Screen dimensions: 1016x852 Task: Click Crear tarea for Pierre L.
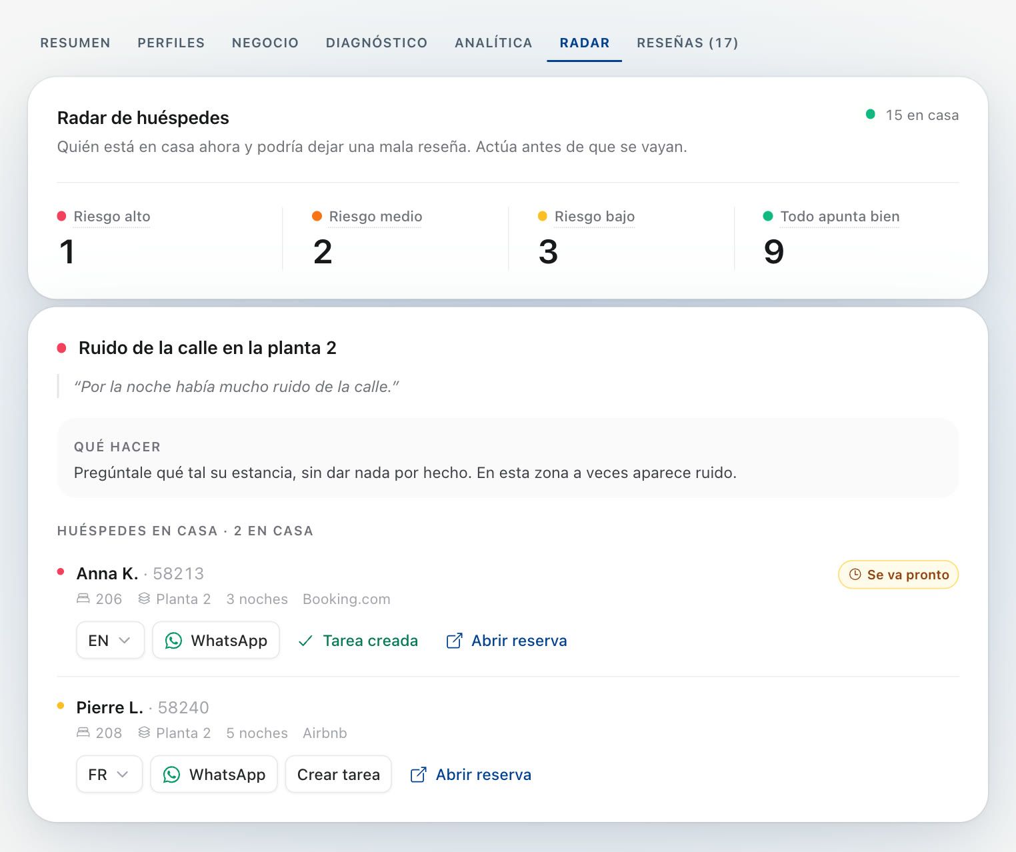(338, 775)
